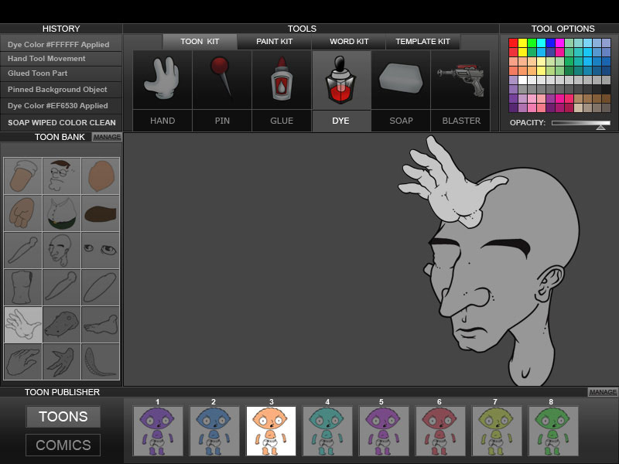The height and width of the screenshot is (464, 619).
Task: Open the Word Kit tab
Action: coord(349,42)
